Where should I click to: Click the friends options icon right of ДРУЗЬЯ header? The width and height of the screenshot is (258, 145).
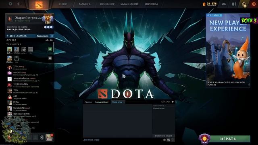51,40
